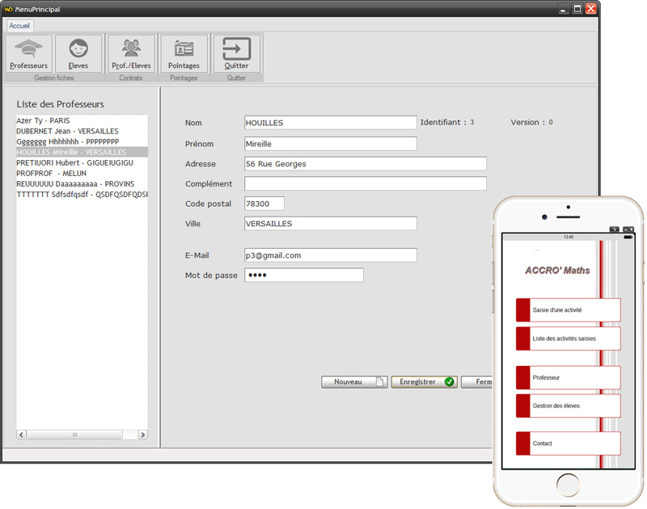The width and height of the screenshot is (647, 509).
Task: Tap Gestion des élèves on phone
Action: 569,406
